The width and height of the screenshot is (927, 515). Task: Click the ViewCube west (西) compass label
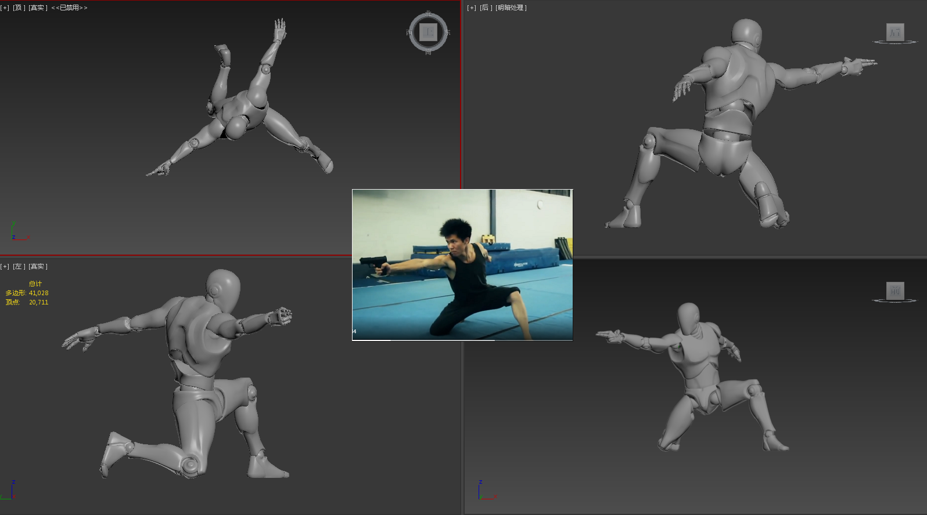click(x=409, y=32)
